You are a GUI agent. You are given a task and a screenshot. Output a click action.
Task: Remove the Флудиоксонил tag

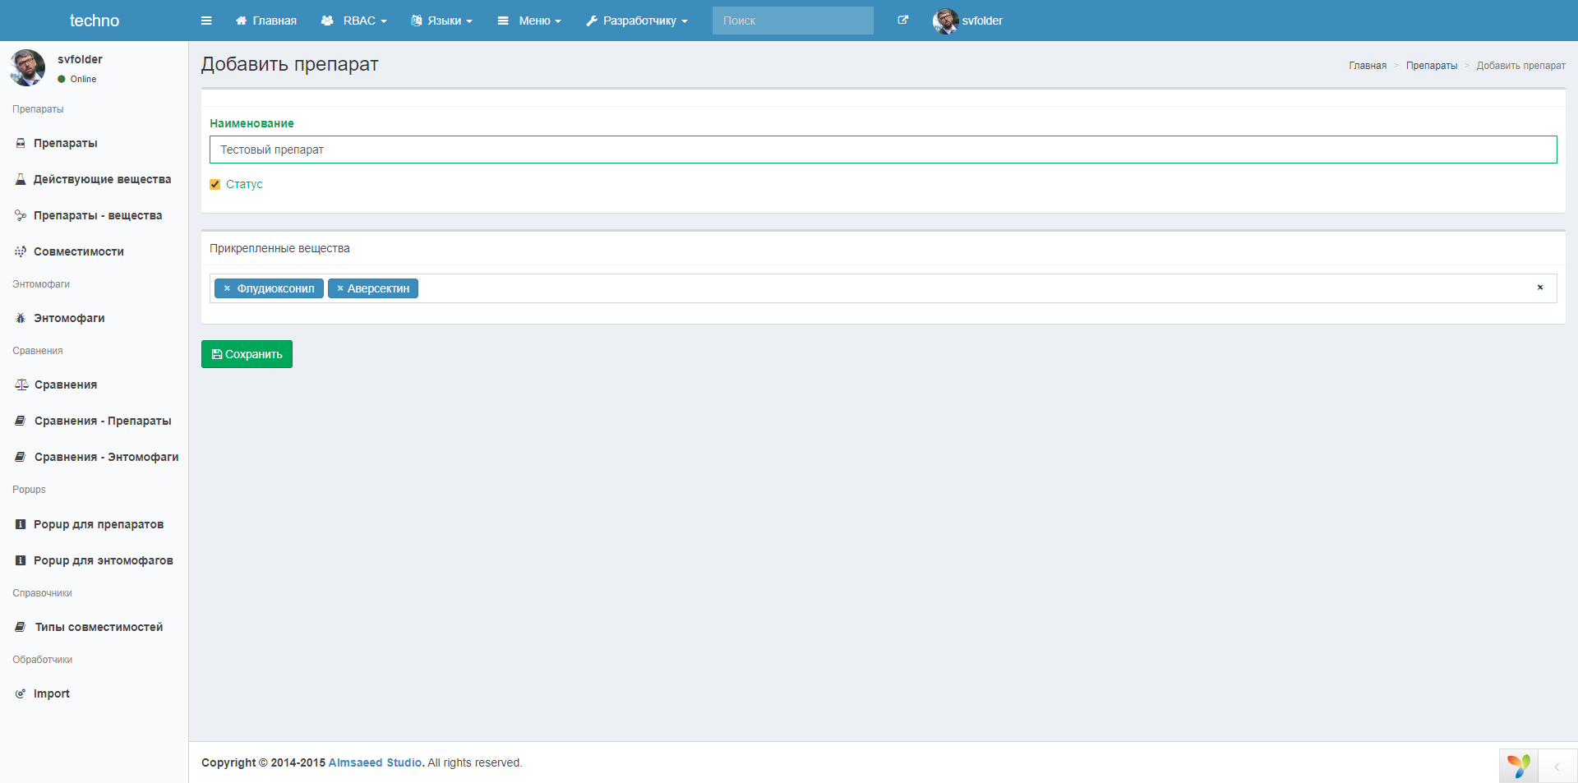[x=227, y=288]
